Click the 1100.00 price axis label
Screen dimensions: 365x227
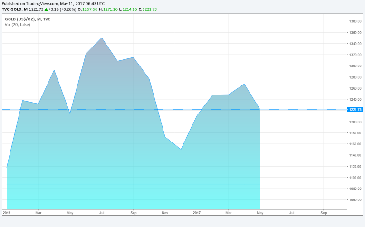click(x=355, y=178)
